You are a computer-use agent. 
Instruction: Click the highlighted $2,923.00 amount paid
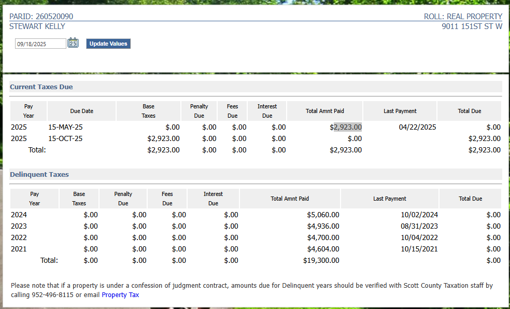click(347, 127)
